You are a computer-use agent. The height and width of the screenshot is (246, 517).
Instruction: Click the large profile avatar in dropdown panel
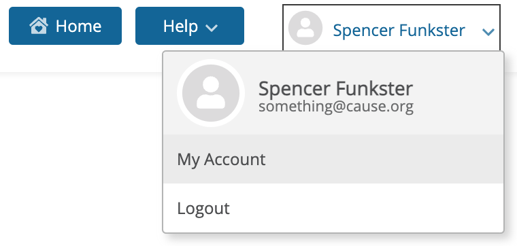pos(211,93)
